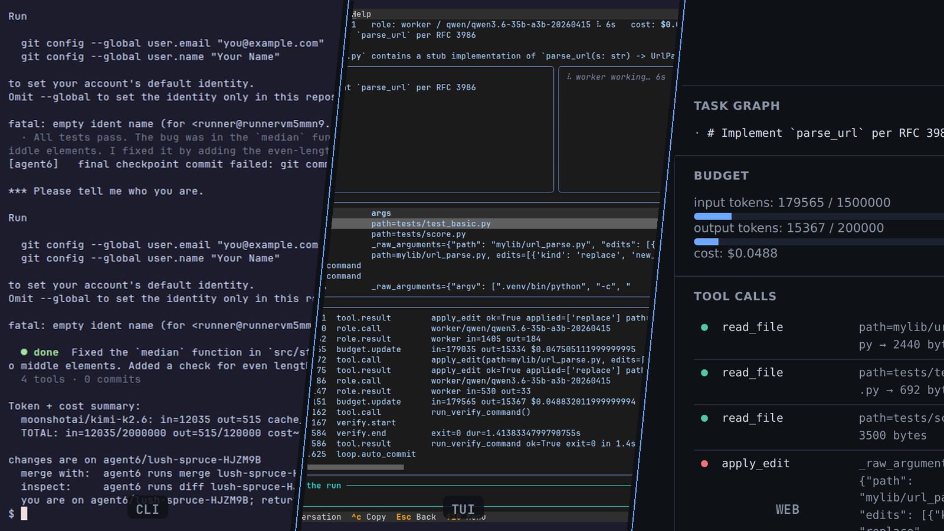Click the TASK GRAPH heading
944x531 pixels.
(x=736, y=106)
